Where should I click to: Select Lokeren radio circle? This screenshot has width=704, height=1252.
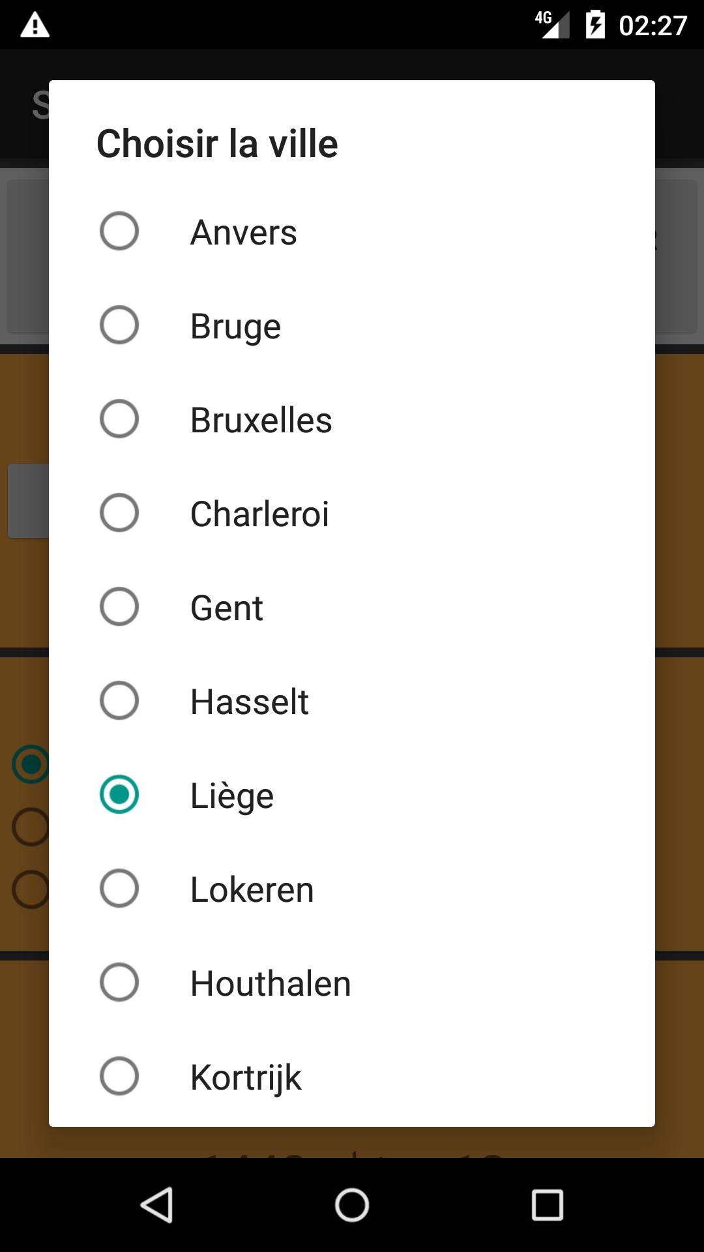pos(119,888)
